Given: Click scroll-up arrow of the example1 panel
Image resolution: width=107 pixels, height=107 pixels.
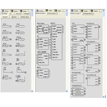Looking at the screenshot, I should [104, 11].
